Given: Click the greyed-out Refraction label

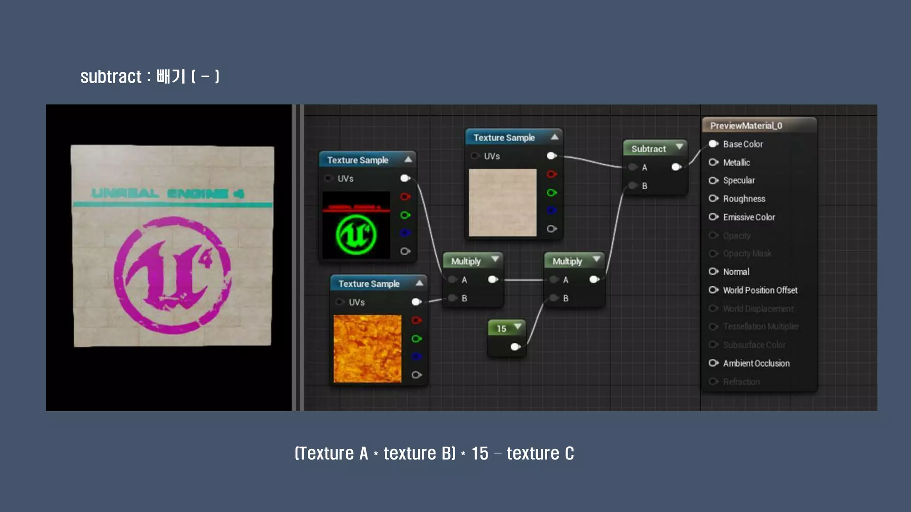Looking at the screenshot, I should tap(742, 382).
